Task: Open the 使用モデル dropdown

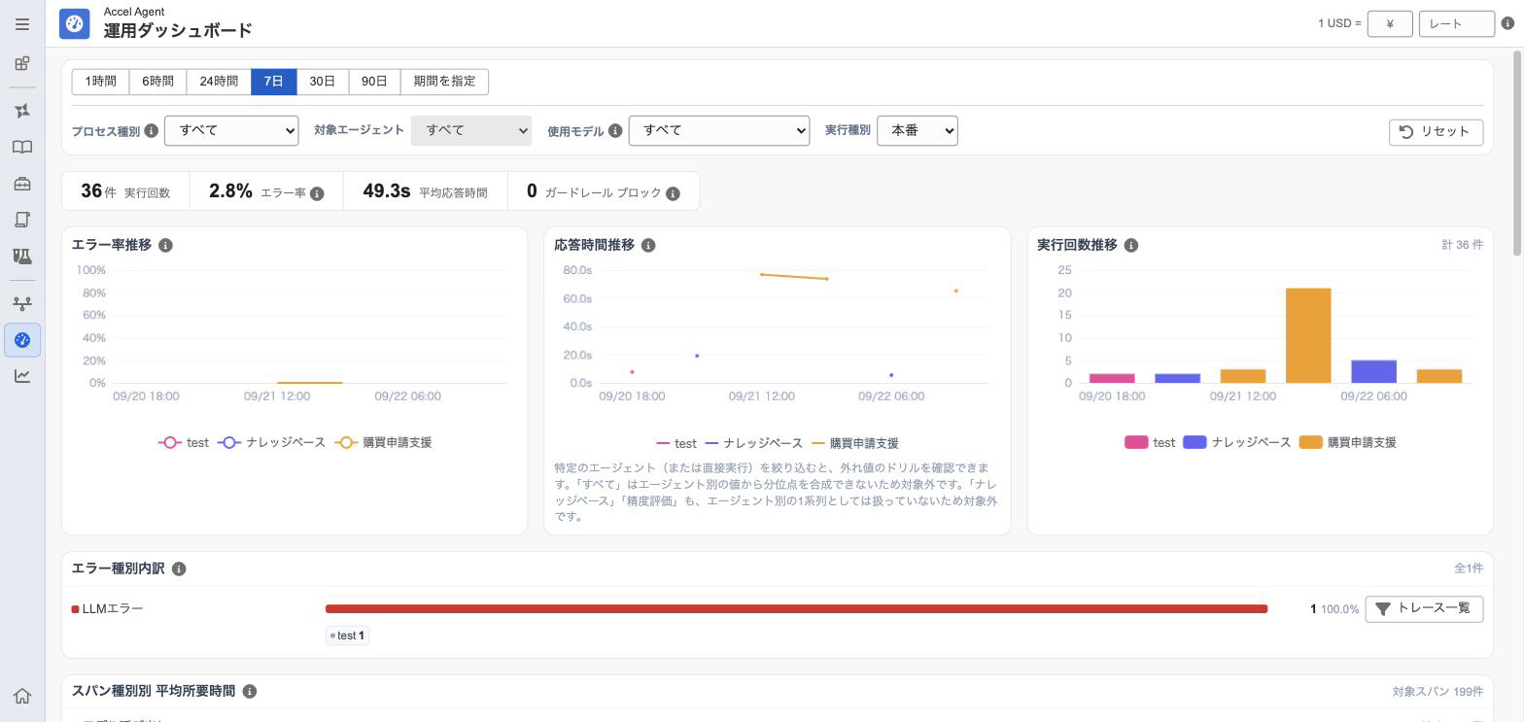Action: point(719,130)
